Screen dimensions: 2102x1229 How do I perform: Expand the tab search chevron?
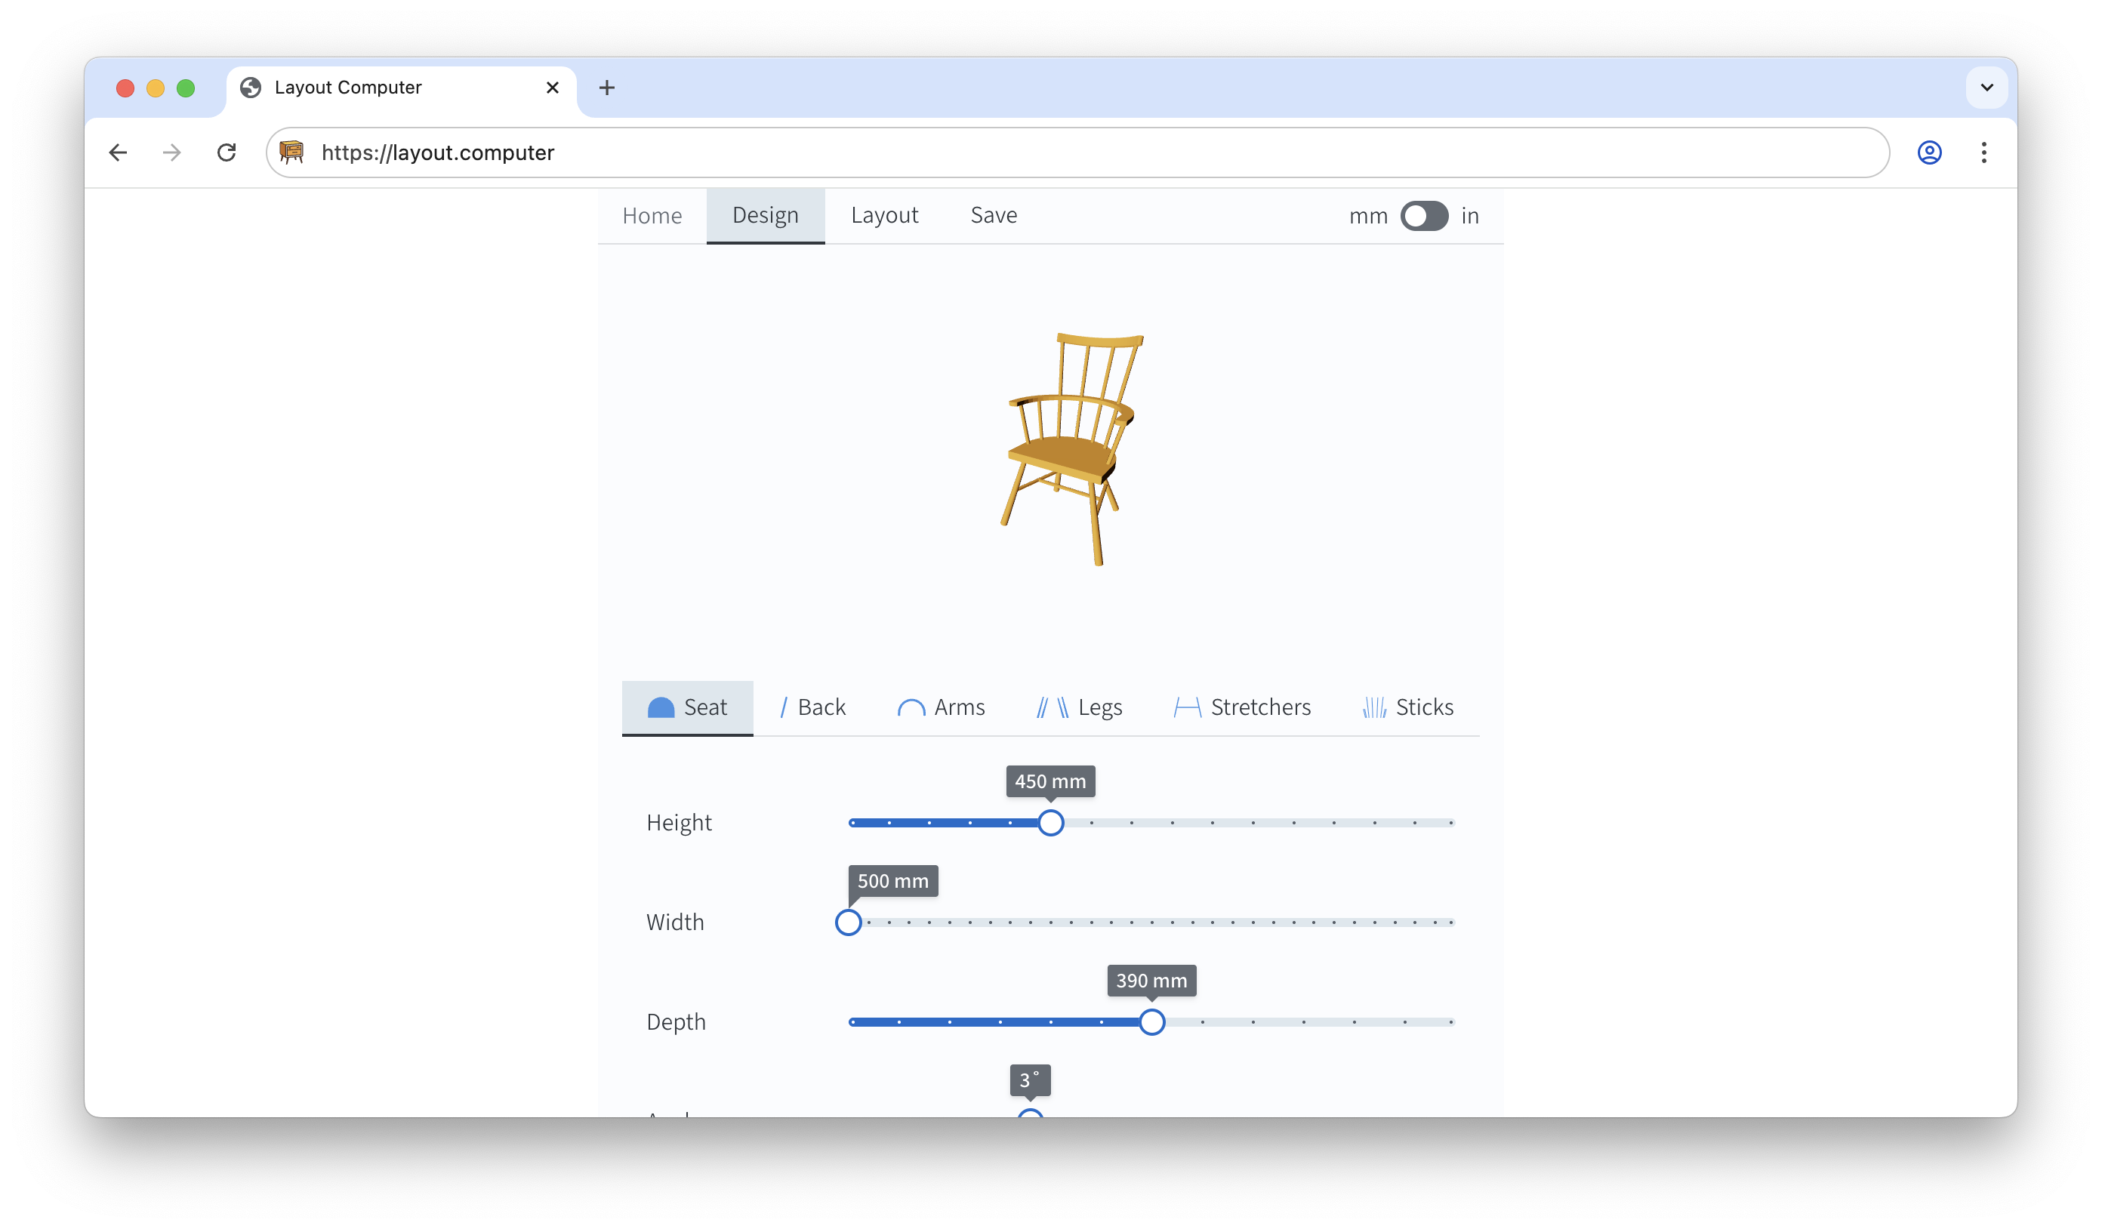1986,88
